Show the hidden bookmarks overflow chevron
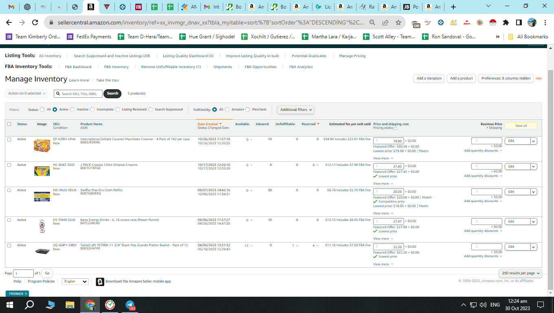Image resolution: width=554 pixels, height=313 pixels. [497, 37]
